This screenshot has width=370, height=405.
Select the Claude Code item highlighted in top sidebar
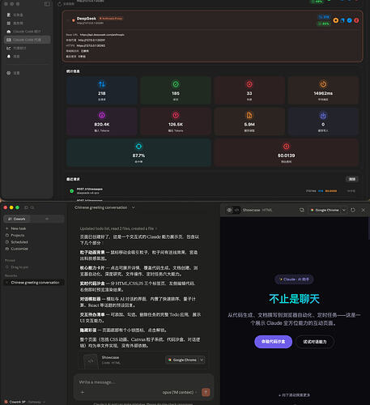point(28,40)
